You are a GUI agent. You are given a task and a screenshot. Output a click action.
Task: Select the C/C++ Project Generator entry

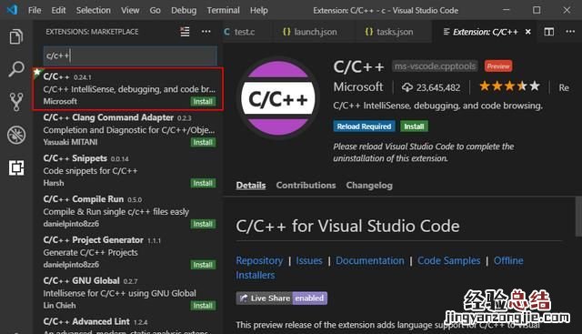[128, 253]
